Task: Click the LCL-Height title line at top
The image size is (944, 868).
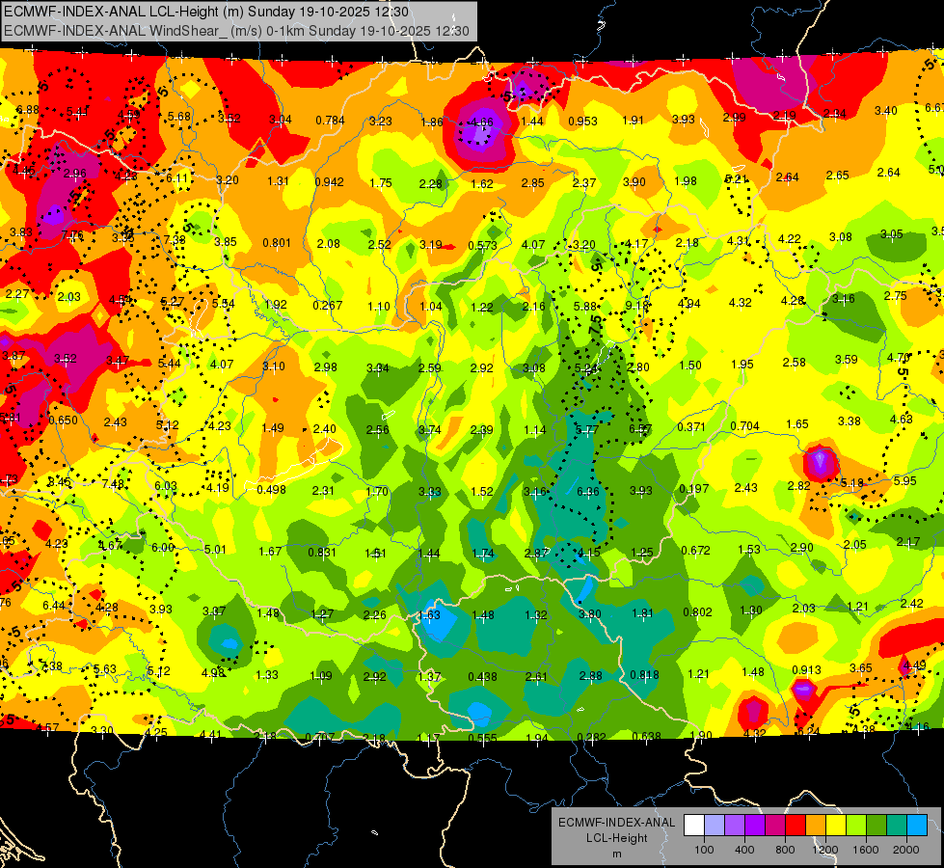Action: (206, 12)
